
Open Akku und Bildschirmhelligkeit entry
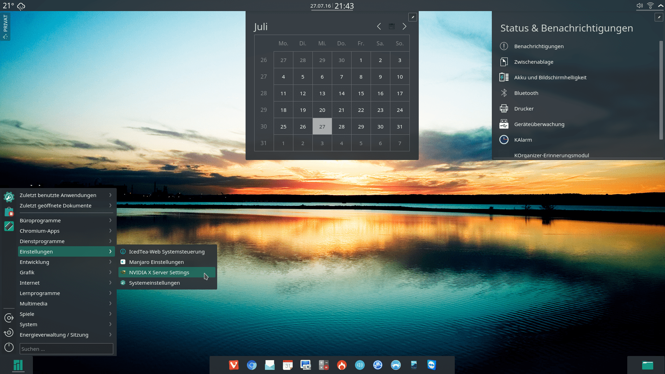pos(550,78)
